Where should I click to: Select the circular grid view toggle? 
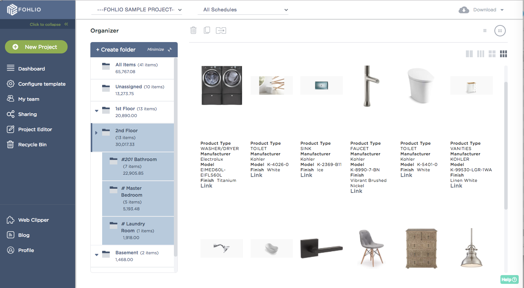tap(500, 31)
